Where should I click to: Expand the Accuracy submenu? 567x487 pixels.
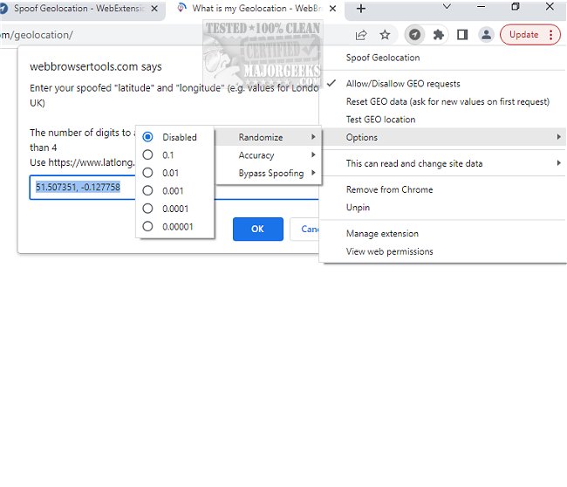pos(269,155)
